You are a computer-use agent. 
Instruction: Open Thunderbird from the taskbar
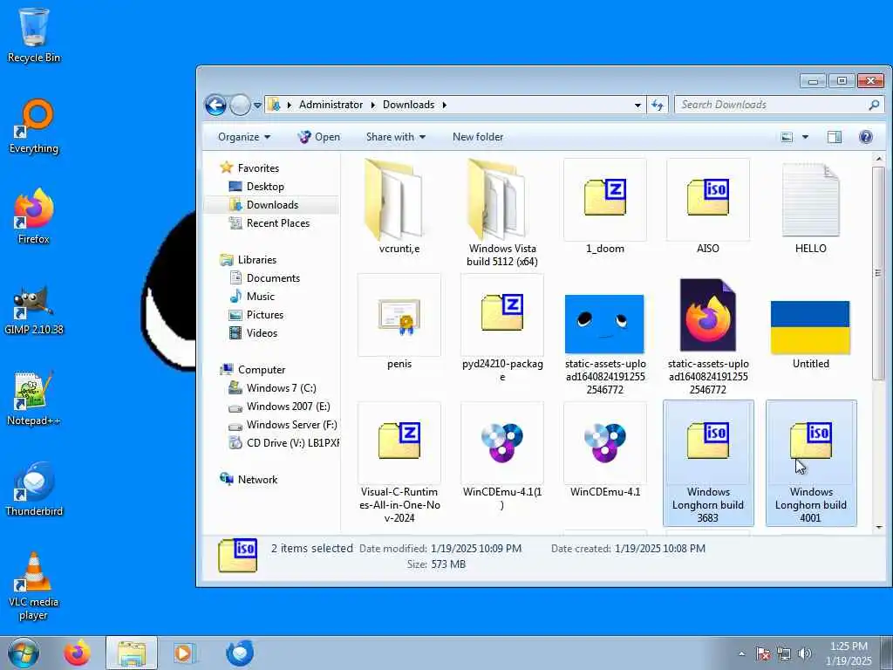pyautogui.click(x=239, y=653)
